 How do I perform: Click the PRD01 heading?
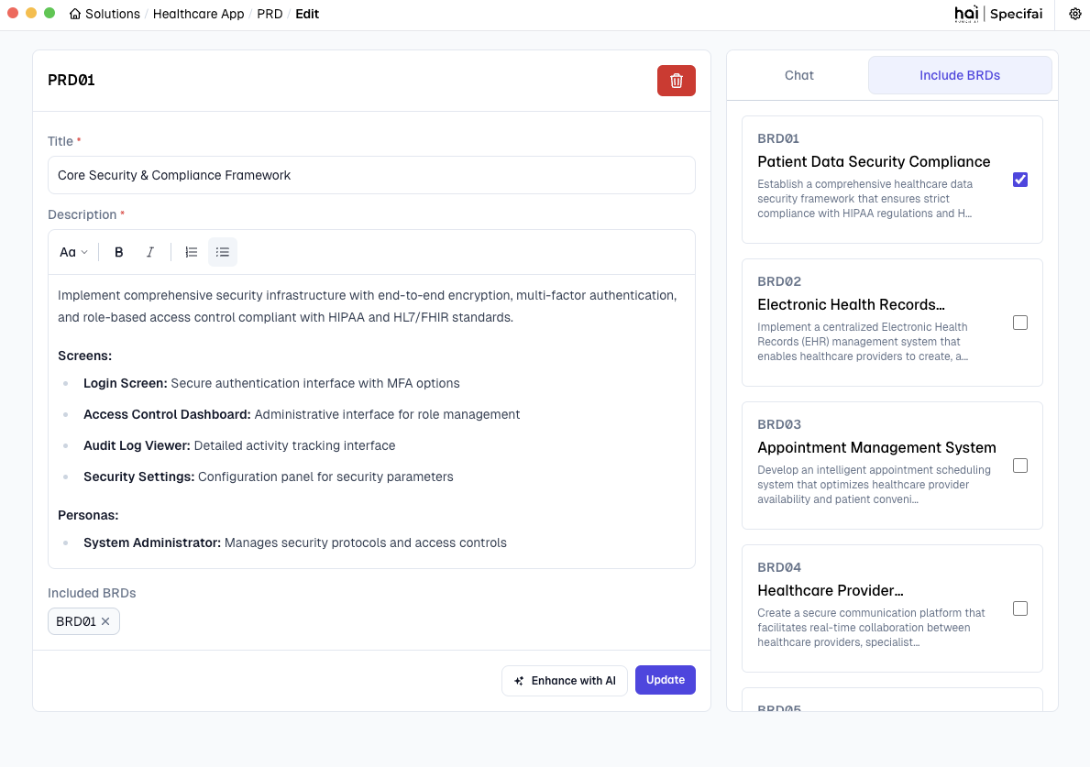[71, 81]
